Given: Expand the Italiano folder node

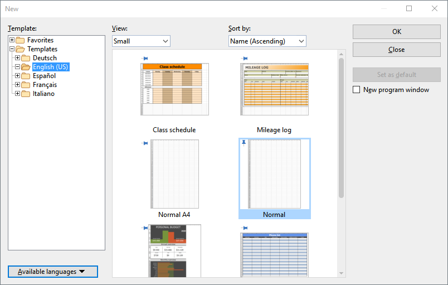Looking at the screenshot, I should pyautogui.click(x=17, y=94).
